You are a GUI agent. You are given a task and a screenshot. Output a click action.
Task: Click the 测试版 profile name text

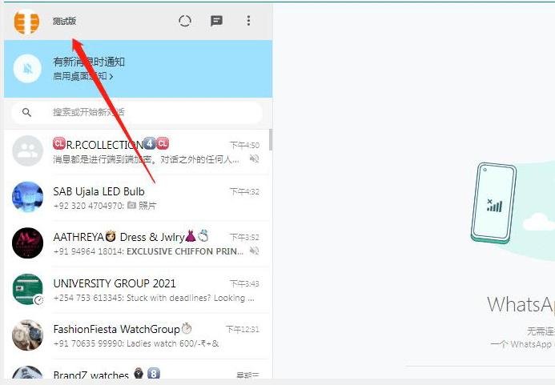(x=64, y=22)
